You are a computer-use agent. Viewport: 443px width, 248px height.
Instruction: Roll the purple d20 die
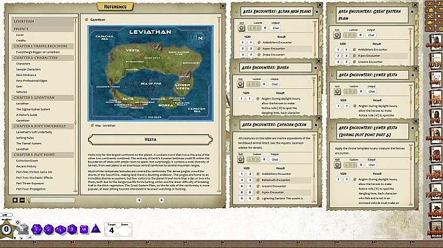click(37, 229)
